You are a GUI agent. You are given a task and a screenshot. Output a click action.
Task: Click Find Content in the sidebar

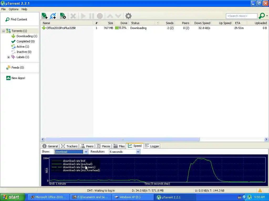click(x=16, y=19)
